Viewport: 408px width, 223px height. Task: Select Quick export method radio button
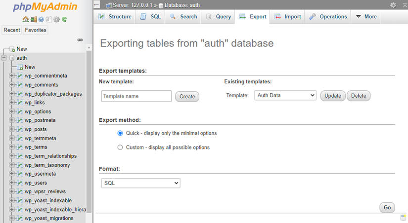click(120, 133)
